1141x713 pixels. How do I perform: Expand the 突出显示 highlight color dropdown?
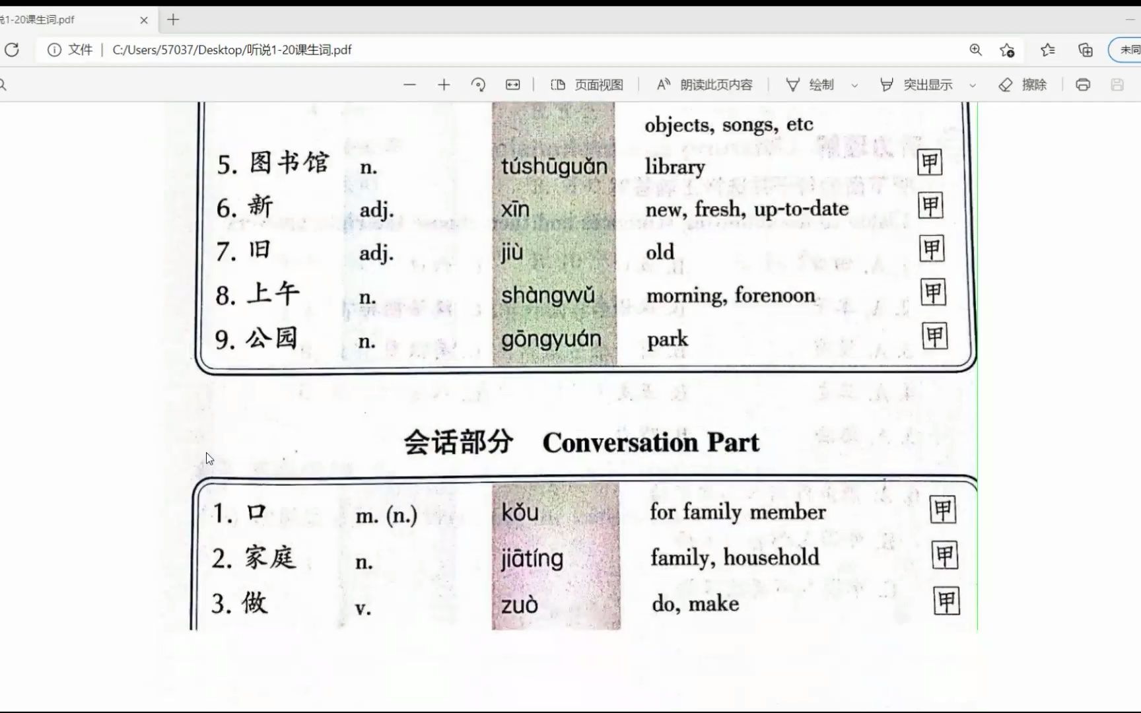click(x=973, y=85)
